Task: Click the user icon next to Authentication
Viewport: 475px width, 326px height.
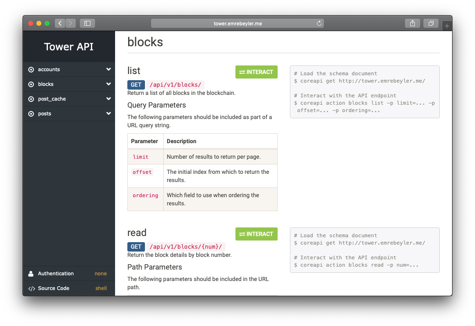Action: click(31, 274)
